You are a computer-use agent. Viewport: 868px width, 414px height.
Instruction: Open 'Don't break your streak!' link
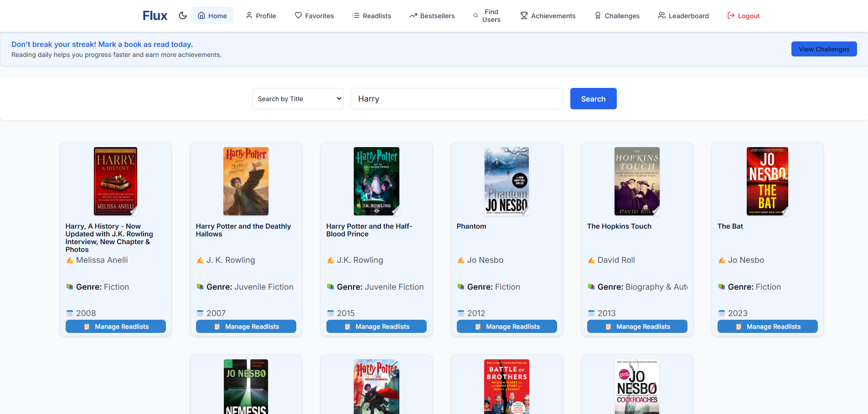click(102, 44)
